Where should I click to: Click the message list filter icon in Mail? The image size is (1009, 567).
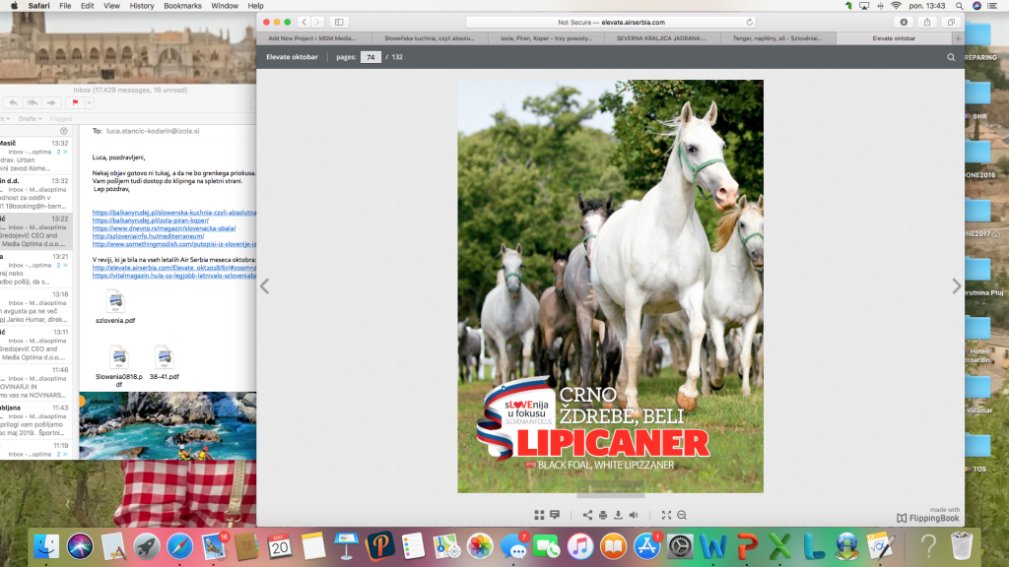click(x=64, y=131)
